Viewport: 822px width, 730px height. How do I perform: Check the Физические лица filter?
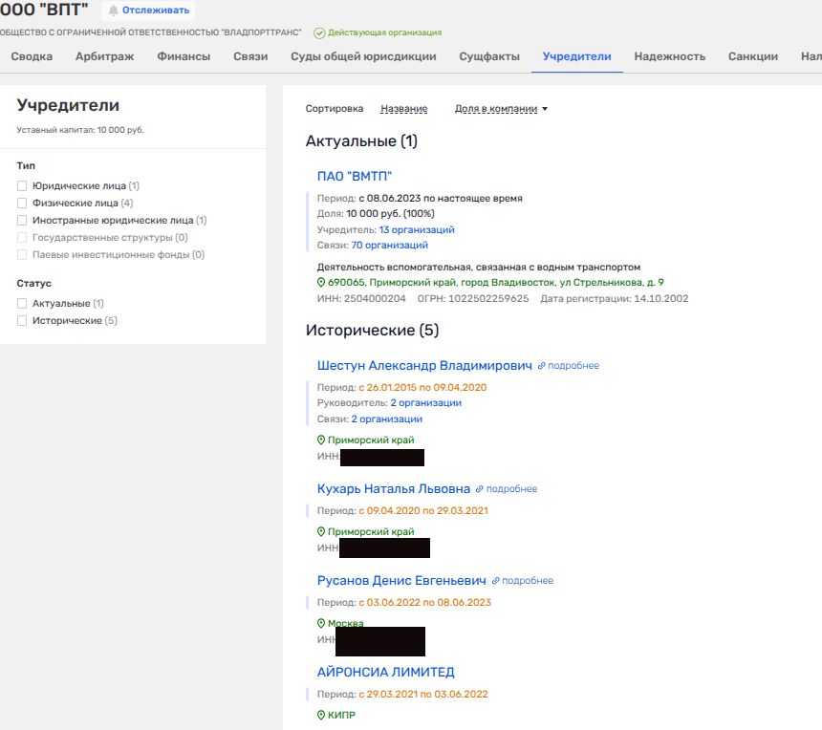click(22, 204)
